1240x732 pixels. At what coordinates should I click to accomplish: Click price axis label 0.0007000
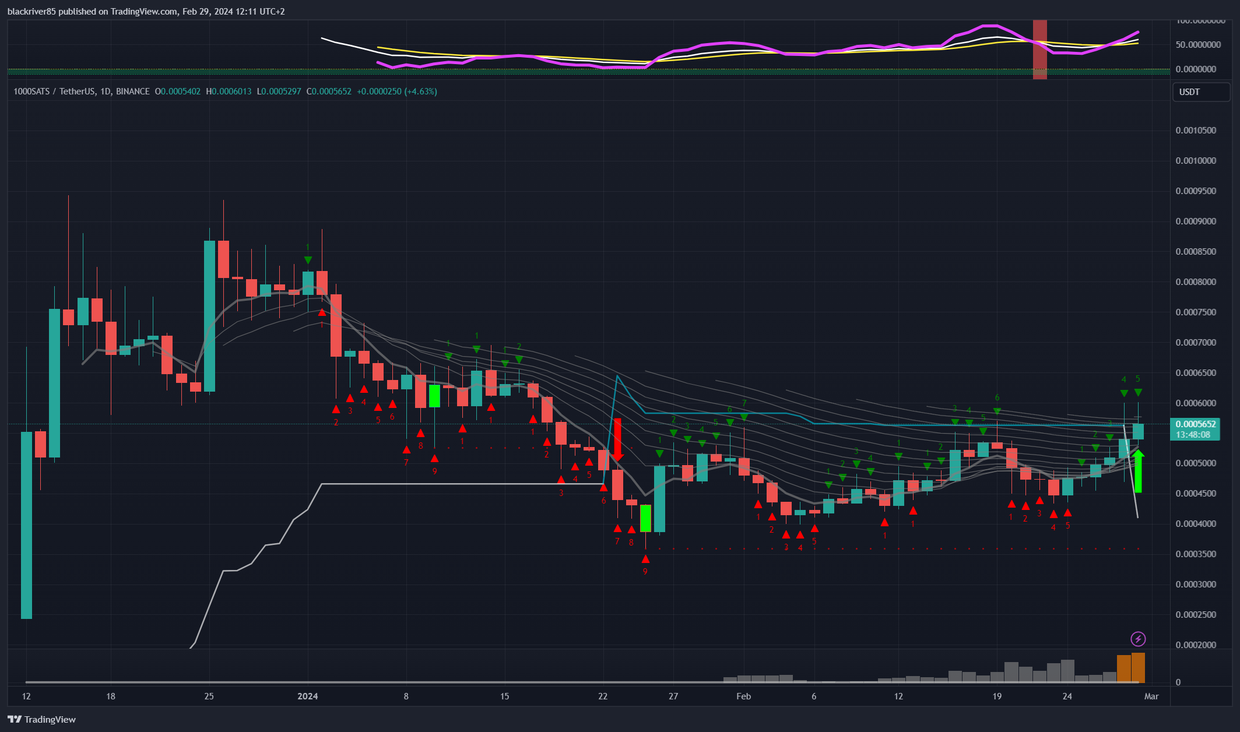1196,343
